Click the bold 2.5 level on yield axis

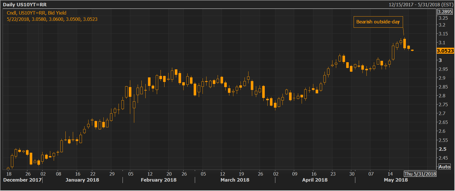(442, 149)
